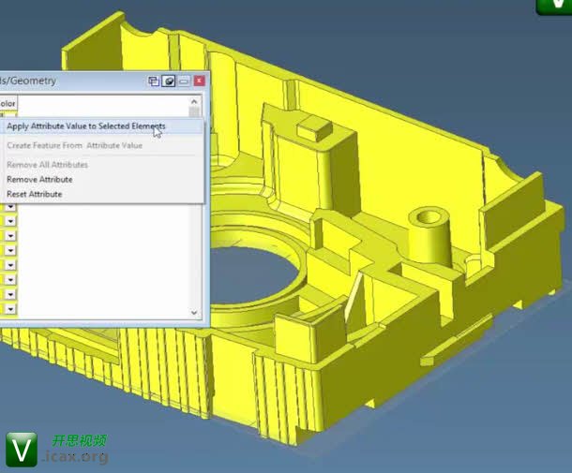Click the Color column header
Screen dimensions: 572x473
pyautogui.click(x=8, y=103)
